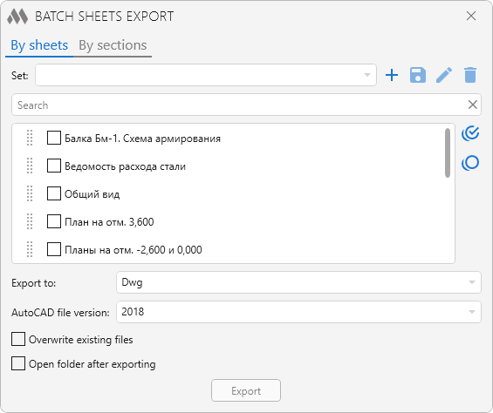This screenshot has width=493, height=413.
Task: Check the Балка Бм-1. Схема армирования sheet
Action: point(54,138)
